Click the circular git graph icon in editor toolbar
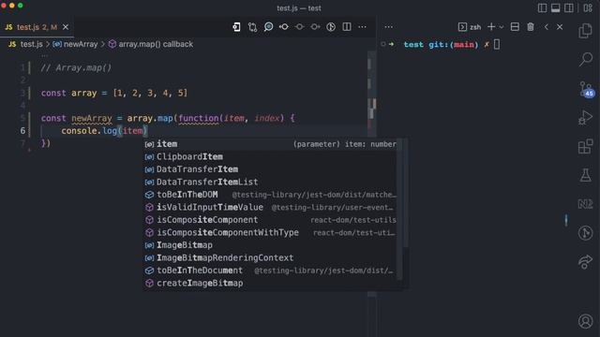600x337 pixels. tap(331, 27)
